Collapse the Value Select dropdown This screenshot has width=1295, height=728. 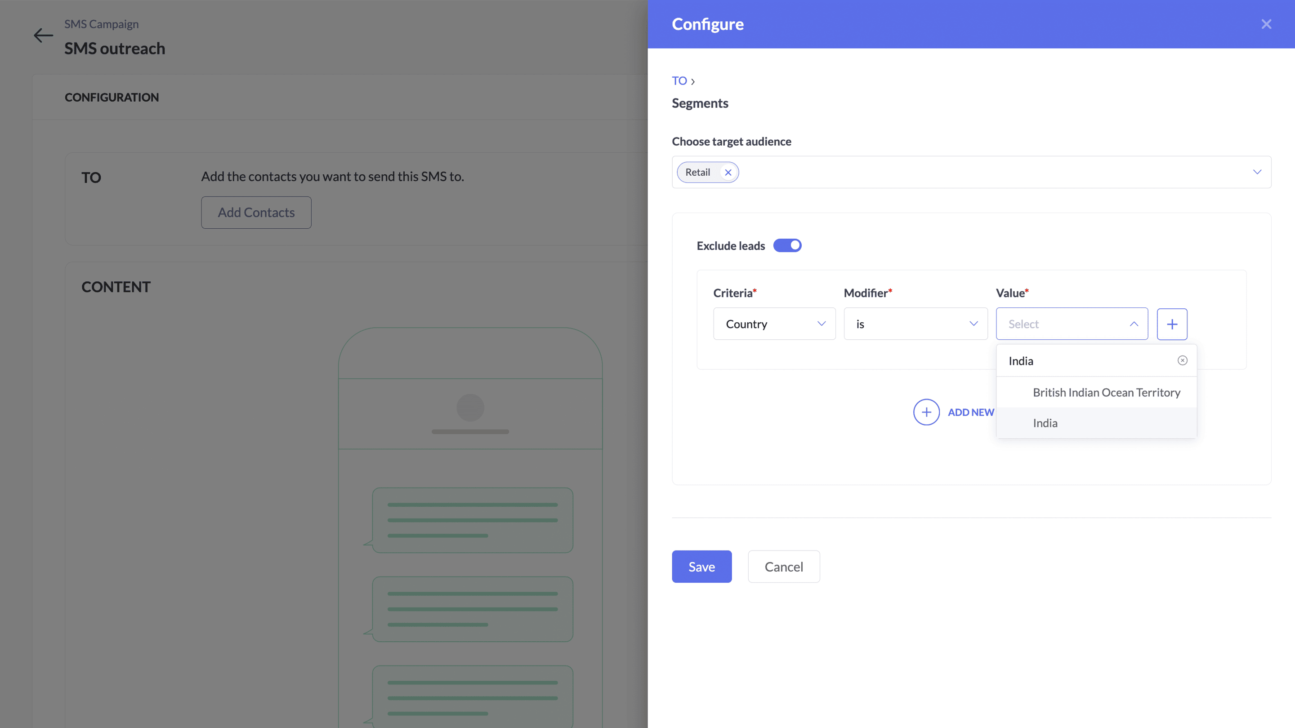coord(1134,324)
